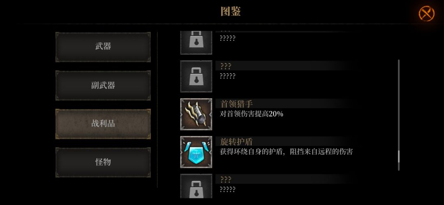Select the highlighted 战利品 tab
This screenshot has width=444, height=205.
[103, 124]
